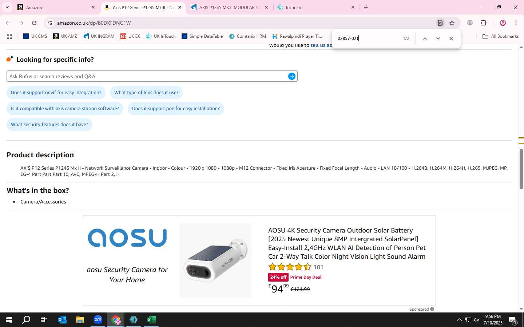Switch to the AXIS P1245 MK II MODULAR tab

229,7
